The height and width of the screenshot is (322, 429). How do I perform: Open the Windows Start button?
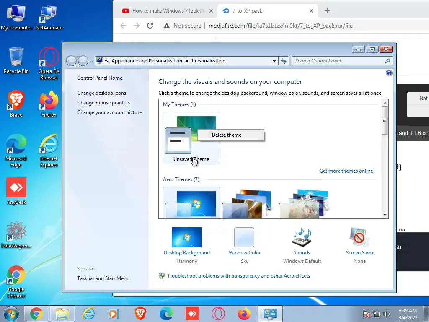pyautogui.click(x=11, y=314)
